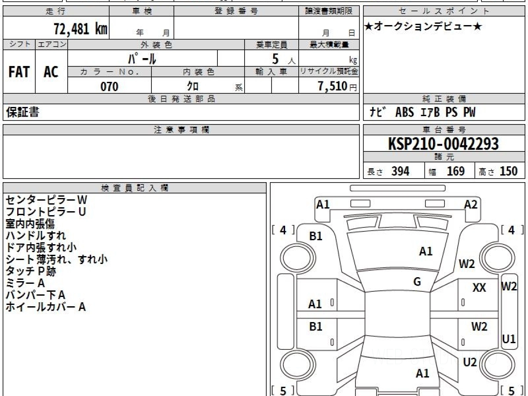The height and width of the screenshot is (396, 528).
Task: Click the 輸入車 header cell
Action: [x=271, y=72]
